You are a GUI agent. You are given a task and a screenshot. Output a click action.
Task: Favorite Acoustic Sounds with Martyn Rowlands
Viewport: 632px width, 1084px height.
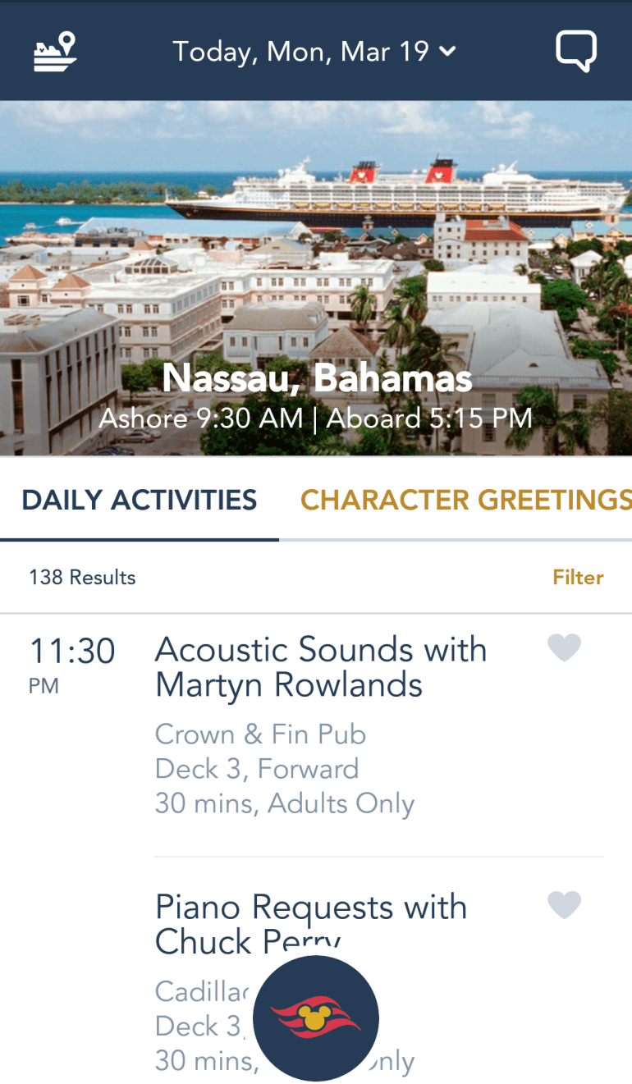[564, 648]
